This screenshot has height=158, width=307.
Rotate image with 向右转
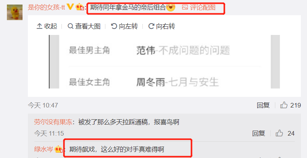point(162,26)
